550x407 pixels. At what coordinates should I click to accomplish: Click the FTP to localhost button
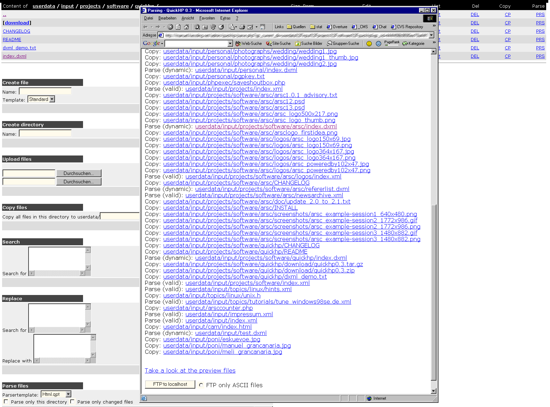point(170,384)
